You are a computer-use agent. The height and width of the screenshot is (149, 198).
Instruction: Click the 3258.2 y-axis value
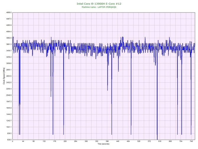9,57
